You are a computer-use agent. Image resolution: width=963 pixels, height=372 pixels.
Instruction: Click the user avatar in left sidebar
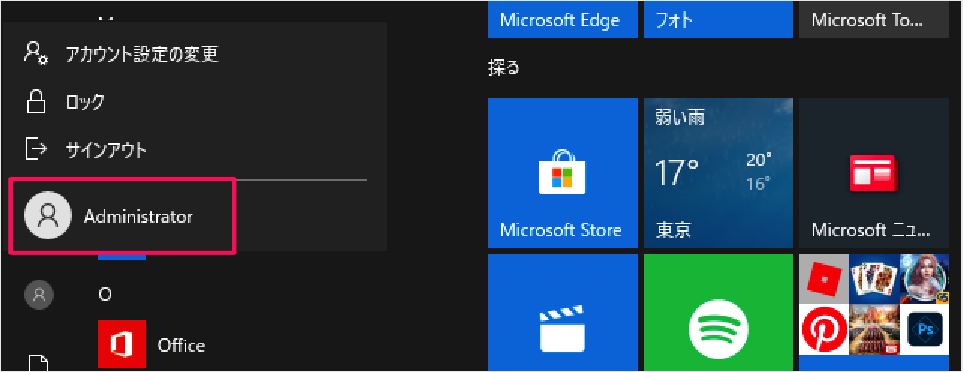click(38, 294)
